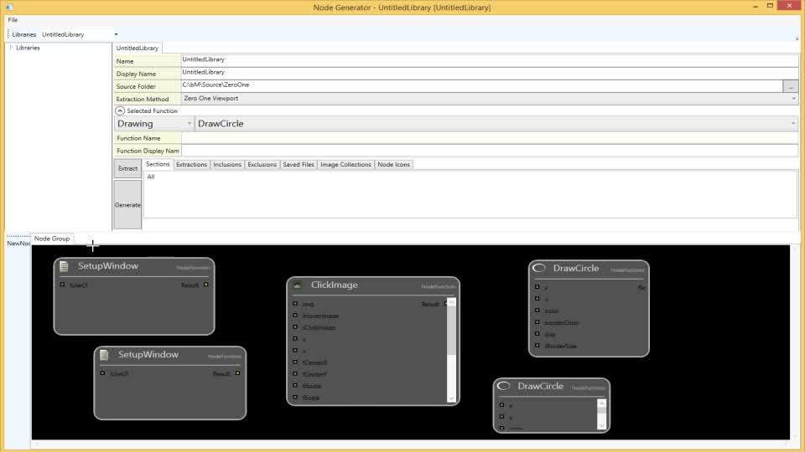This screenshot has height=452, width=805.
Task: Select the ClickImage node title
Action: [335, 285]
